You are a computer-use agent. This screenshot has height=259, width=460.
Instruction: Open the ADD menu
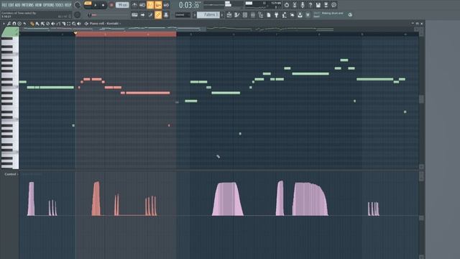[x=17, y=5]
